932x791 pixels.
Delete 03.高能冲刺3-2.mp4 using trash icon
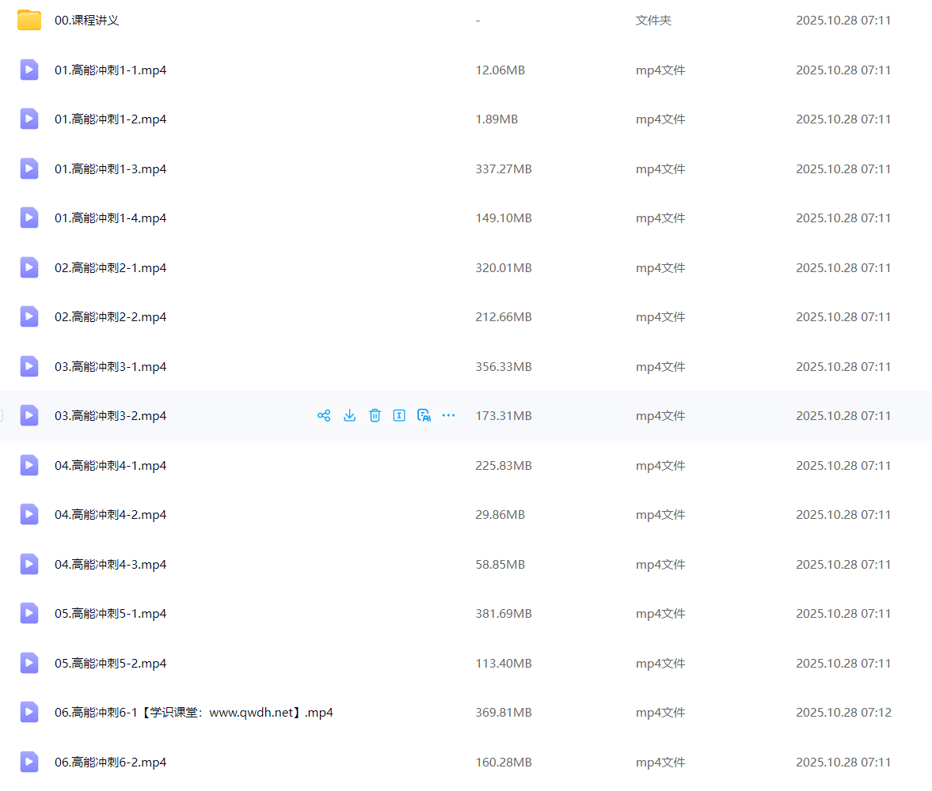click(x=375, y=415)
